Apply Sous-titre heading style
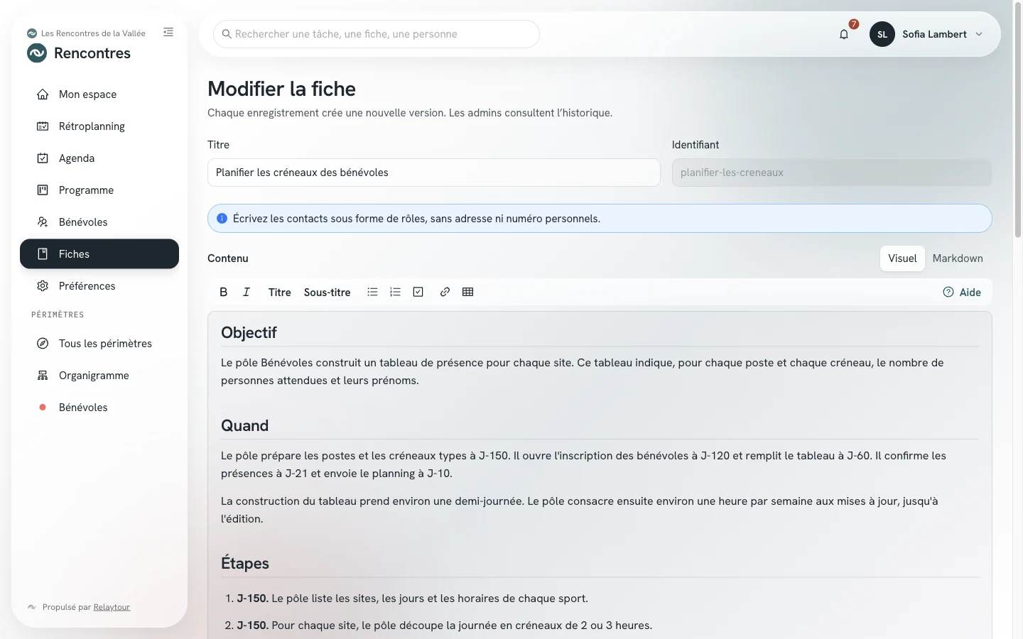The height and width of the screenshot is (639, 1023). pyautogui.click(x=327, y=292)
